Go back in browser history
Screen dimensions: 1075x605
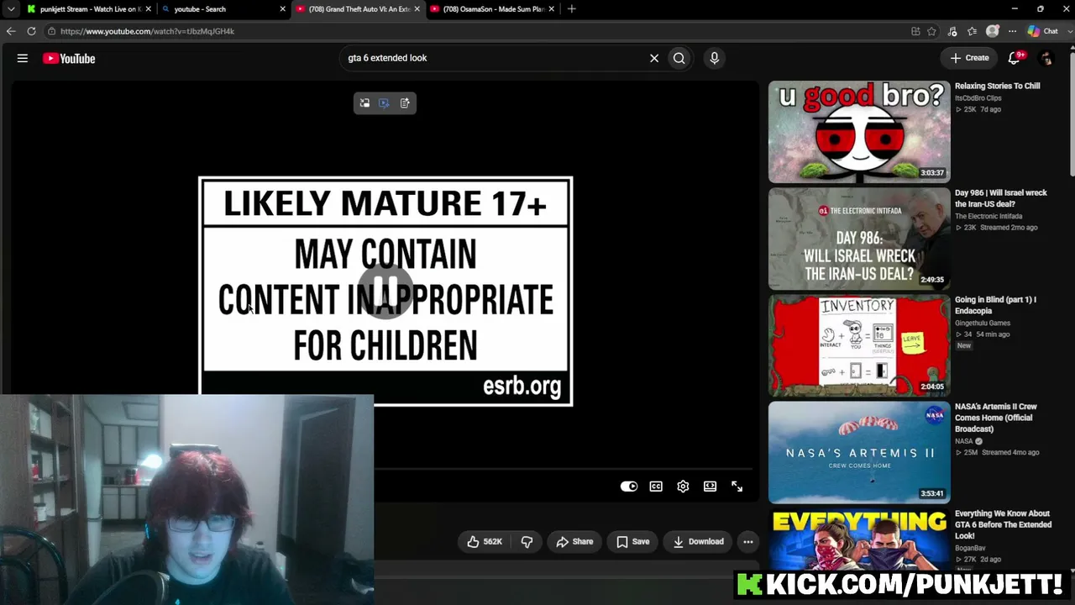pyautogui.click(x=11, y=31)
